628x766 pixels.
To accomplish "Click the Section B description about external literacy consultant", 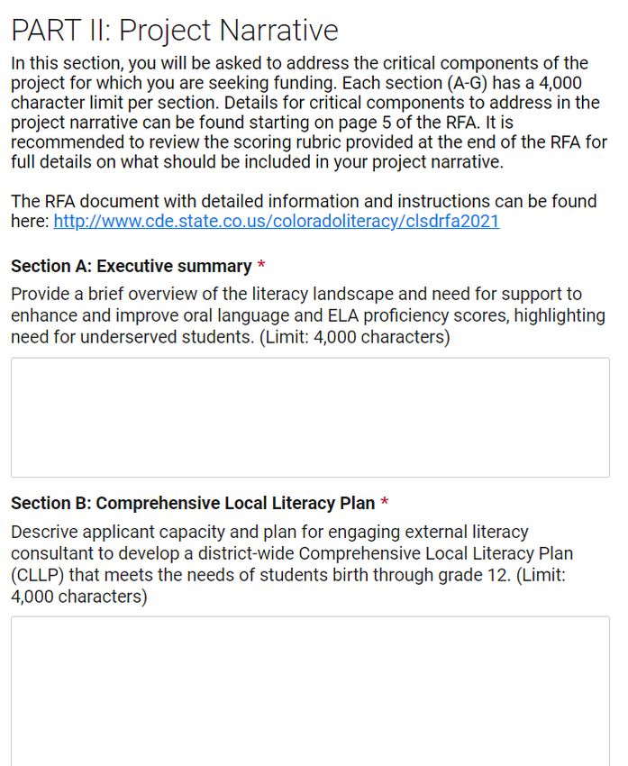I will click(292, 564).
